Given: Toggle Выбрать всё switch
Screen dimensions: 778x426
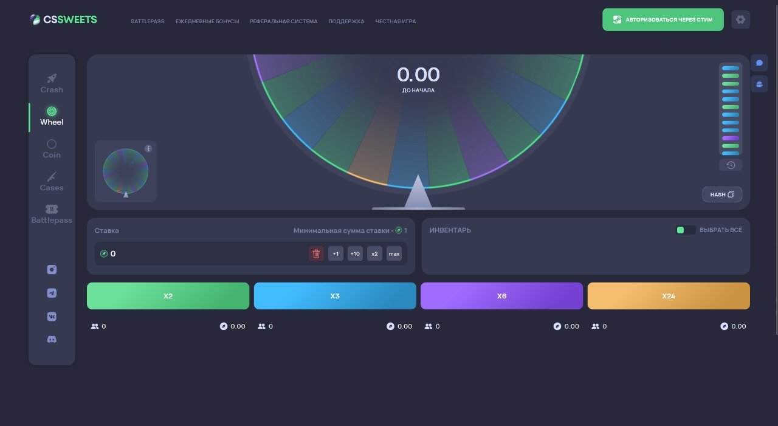Looking at the screenshot, I should pos(686,230).
